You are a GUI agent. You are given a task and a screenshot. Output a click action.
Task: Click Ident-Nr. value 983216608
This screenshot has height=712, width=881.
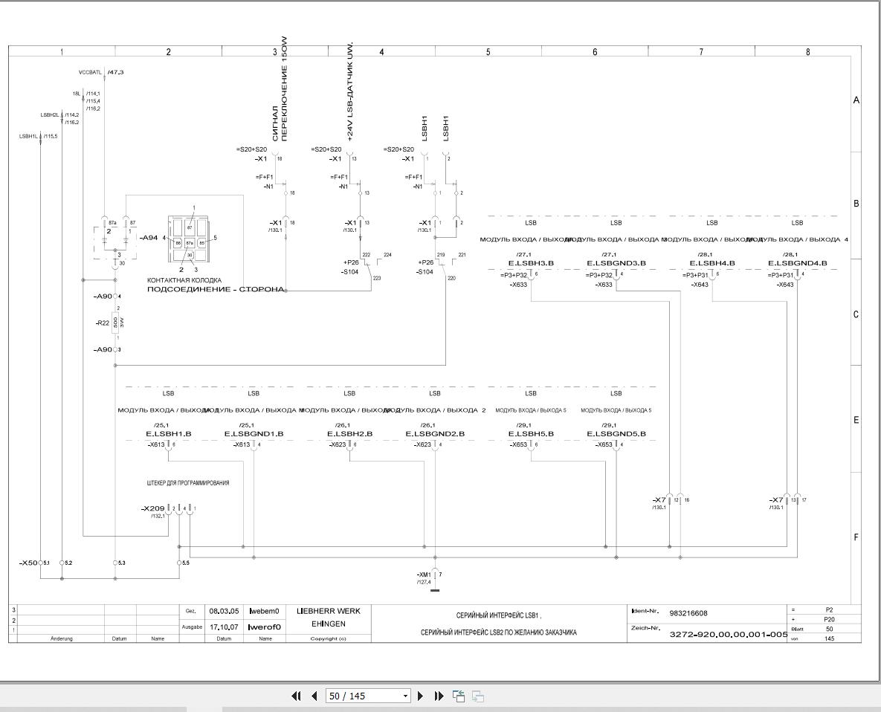(x=688, y=613)
